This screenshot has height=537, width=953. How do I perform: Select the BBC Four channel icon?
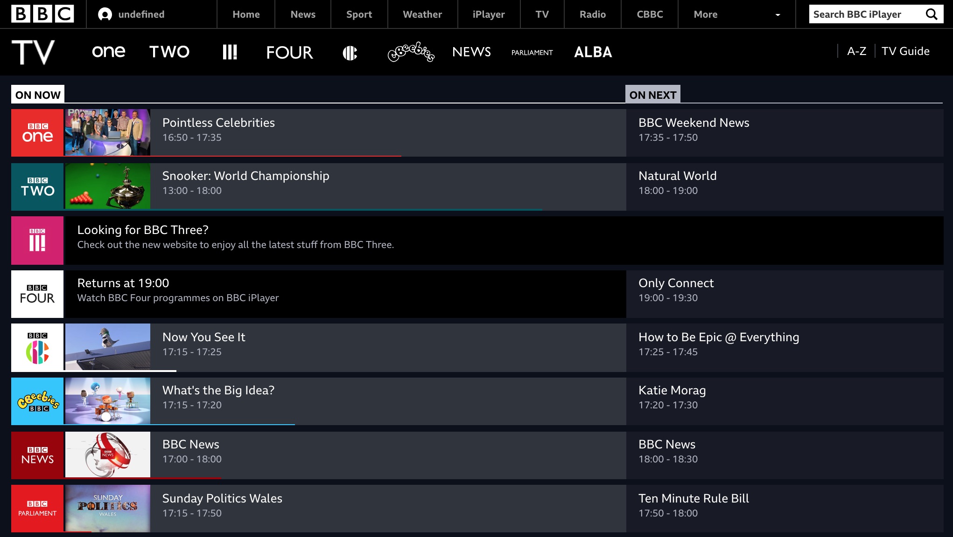point(289,52)
